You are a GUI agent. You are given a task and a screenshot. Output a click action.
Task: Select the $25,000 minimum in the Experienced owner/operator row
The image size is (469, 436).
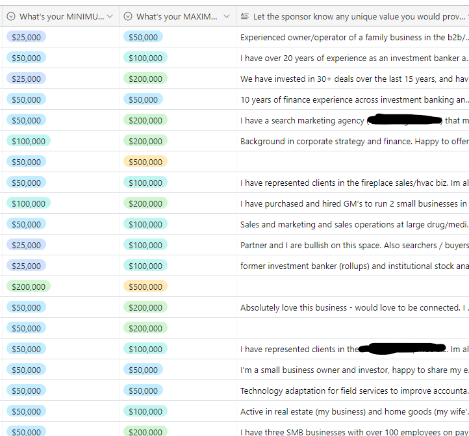pyautogui.click(x=27, y=37)
